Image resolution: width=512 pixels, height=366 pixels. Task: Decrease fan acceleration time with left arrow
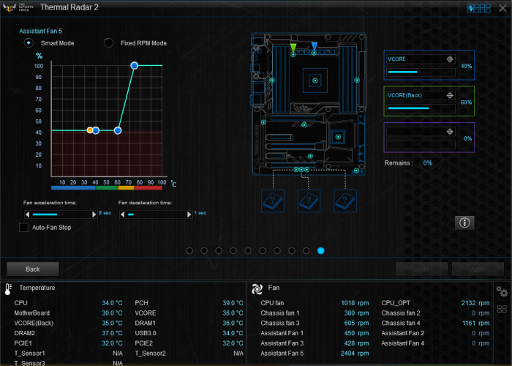(28, 214)
